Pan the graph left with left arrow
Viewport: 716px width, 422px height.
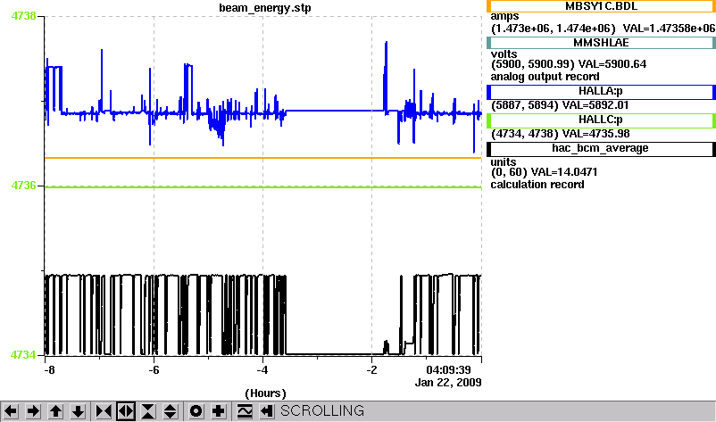click(x=11, y=411)
